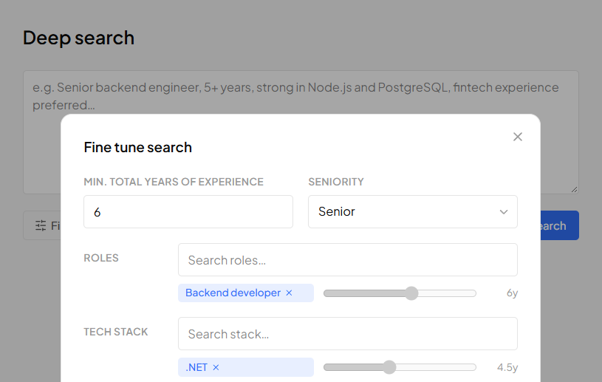
Task: Remove the Backend developer role tag
Action: click(289, 293)
